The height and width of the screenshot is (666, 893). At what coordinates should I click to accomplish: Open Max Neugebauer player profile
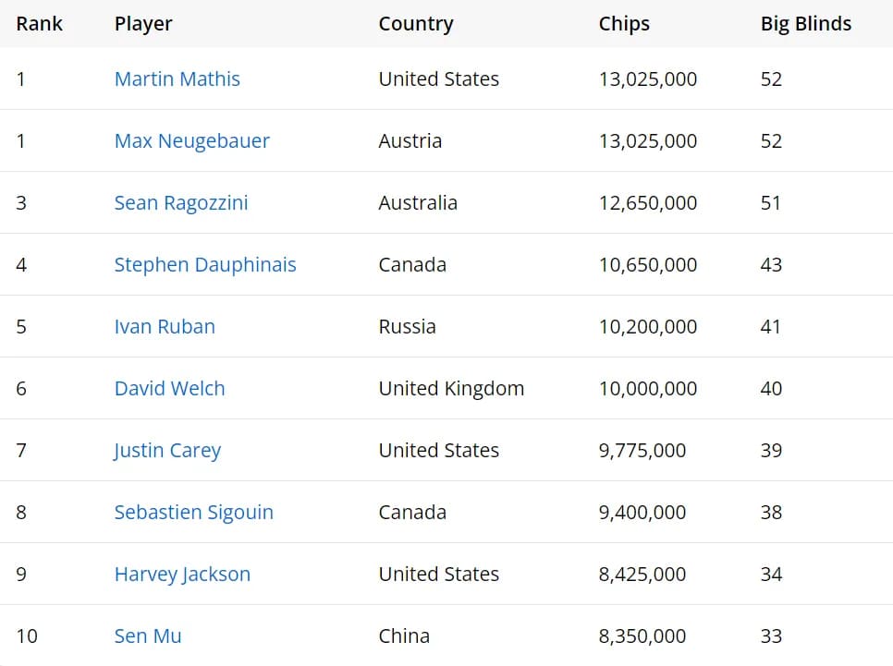click(x=191, y=141)
